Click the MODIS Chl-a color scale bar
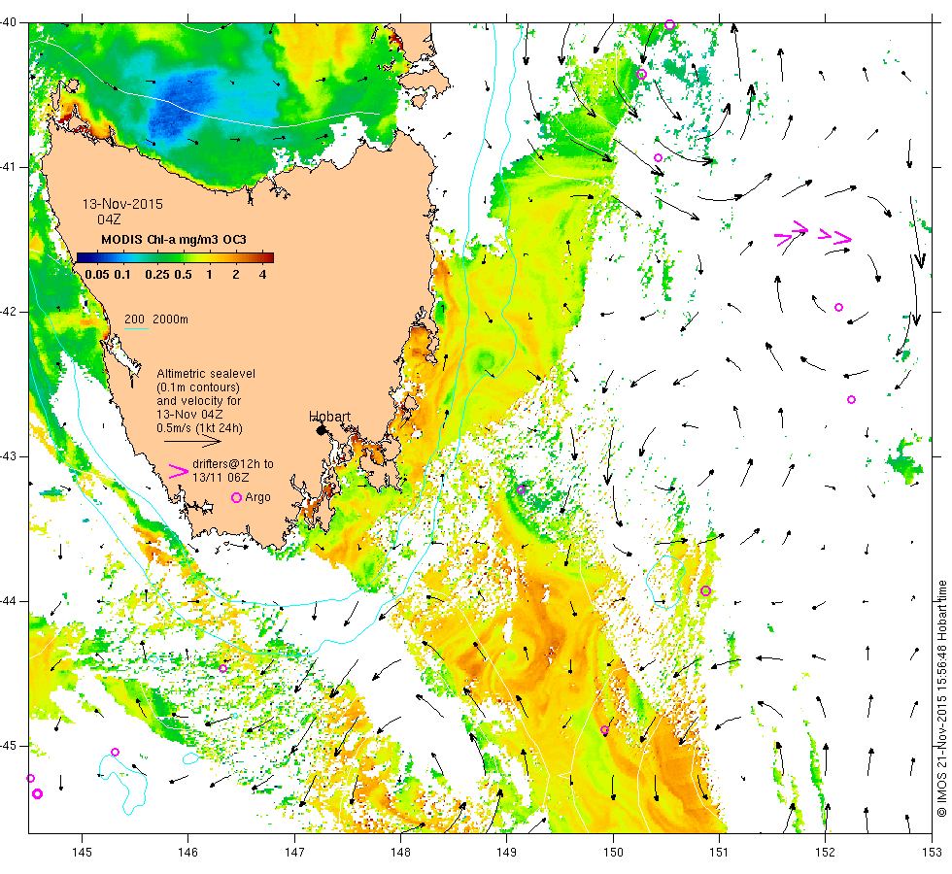952x874 pixels. (x=175, y=257)
